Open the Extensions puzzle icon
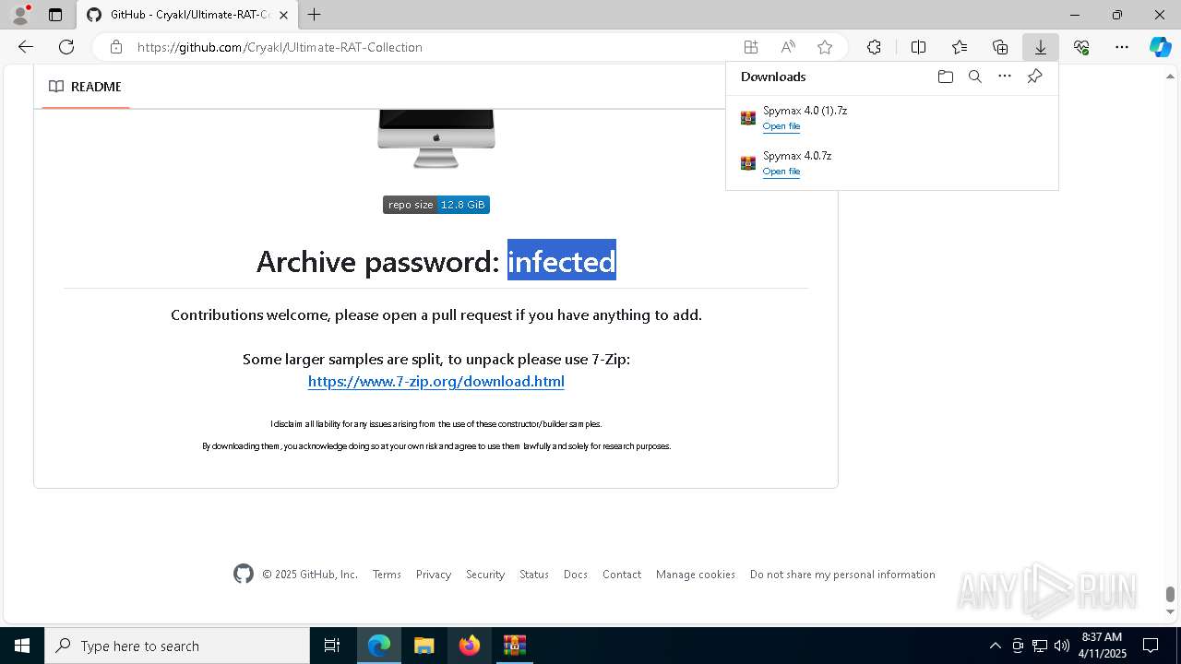Screen dimensions: 1181x664 [x=874, y=47]
